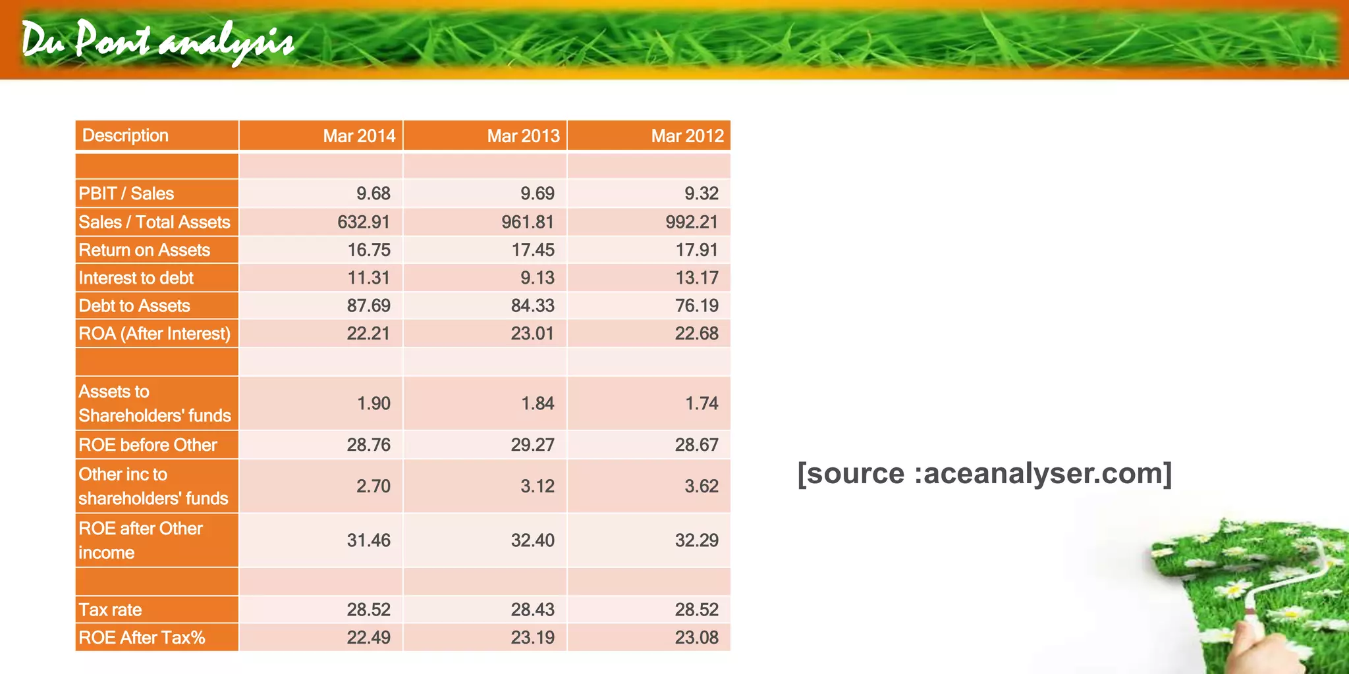This screenshot has height=674, width=1349.
Task: Select Sales / Total Assets value 632.91
Action: tap(364, 222)
